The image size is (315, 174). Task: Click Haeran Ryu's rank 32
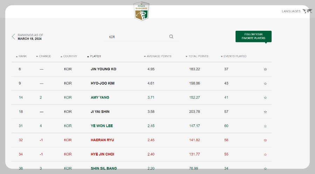[21, 140]
